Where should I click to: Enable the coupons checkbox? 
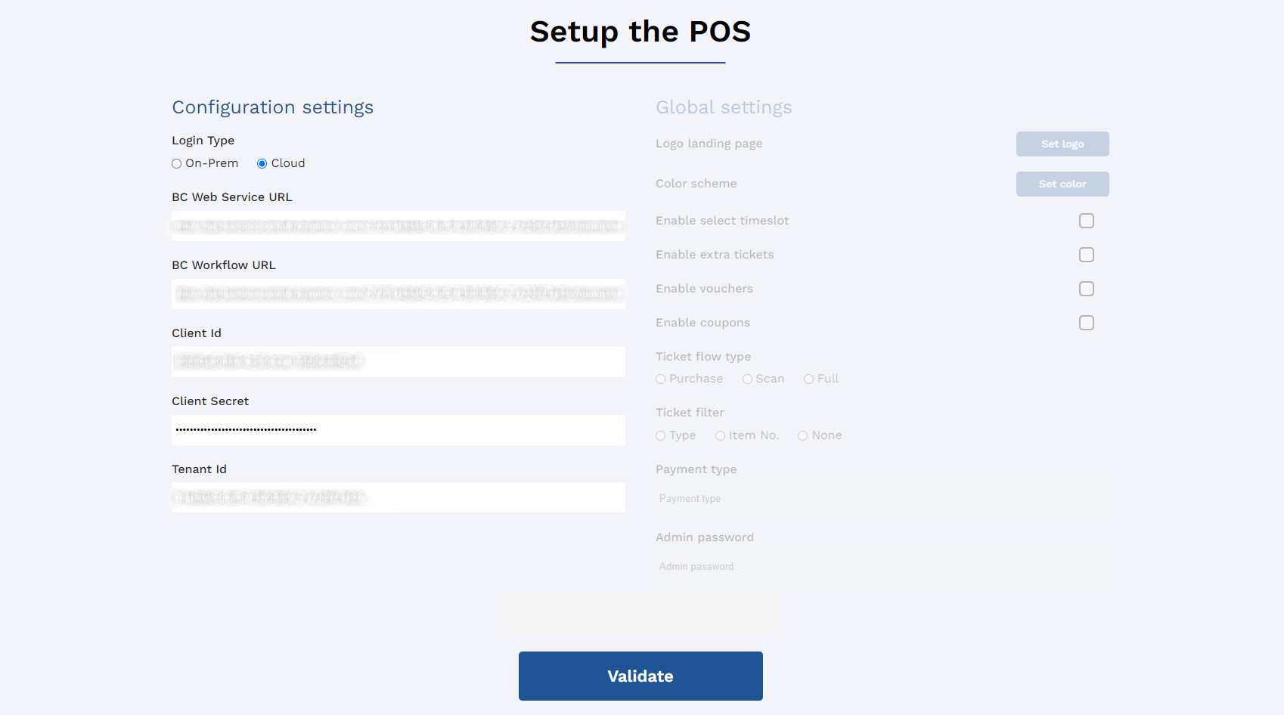point(1087,323)
